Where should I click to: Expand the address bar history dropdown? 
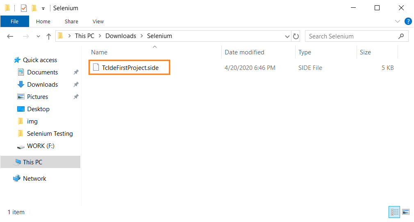[x=287, y=36]
